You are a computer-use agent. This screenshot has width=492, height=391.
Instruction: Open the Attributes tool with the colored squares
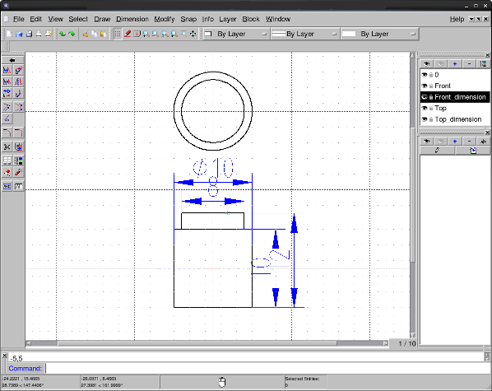(19, 161)
